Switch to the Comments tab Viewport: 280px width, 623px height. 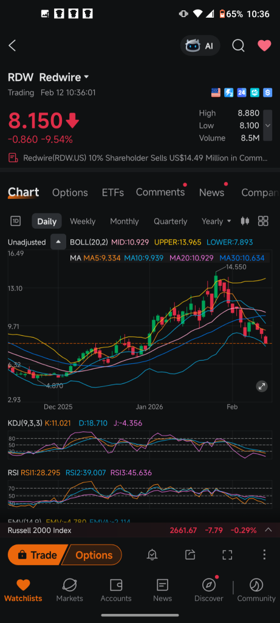pos(160,192)
